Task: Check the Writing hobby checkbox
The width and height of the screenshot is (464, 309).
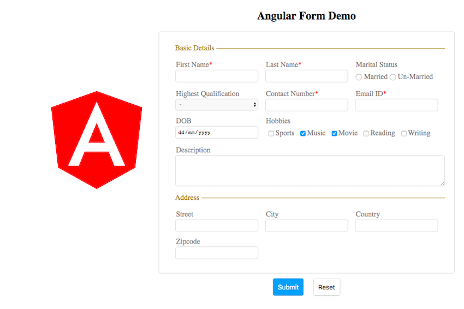Action: [x=403, y=134]
